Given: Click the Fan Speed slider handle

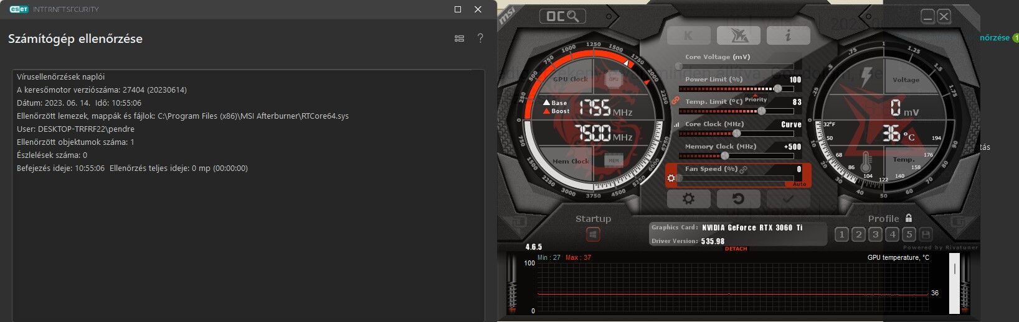Looking at the screenshot, I should (680, 178).
